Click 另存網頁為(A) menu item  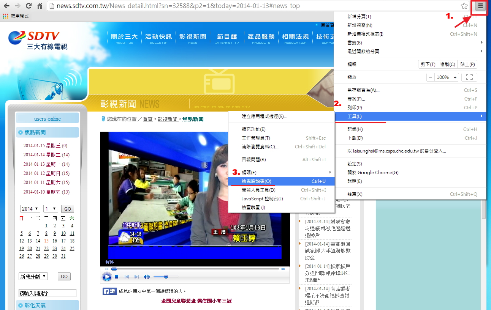(x=410, y=90)
